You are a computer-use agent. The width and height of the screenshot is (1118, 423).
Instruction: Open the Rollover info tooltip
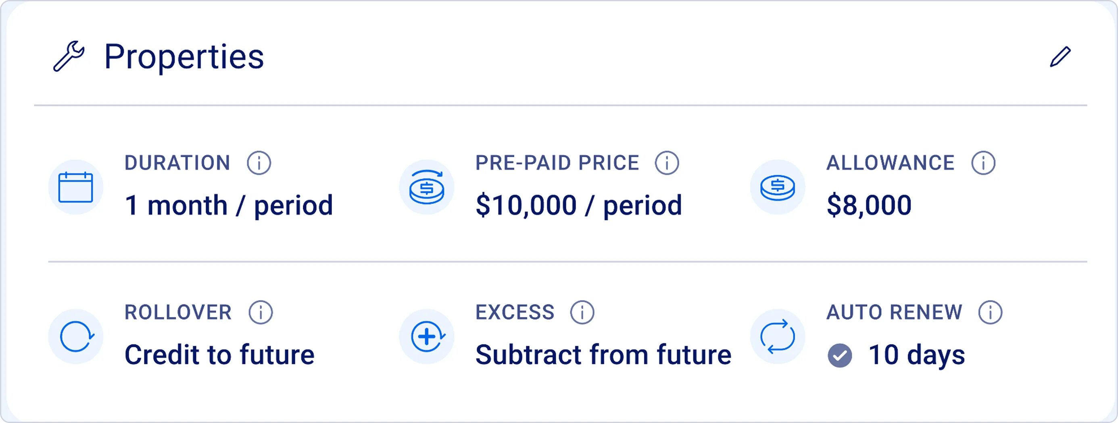[261, 312]
